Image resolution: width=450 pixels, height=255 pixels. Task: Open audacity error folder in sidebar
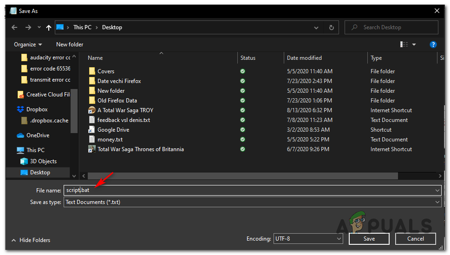click(x=46, y=57)
